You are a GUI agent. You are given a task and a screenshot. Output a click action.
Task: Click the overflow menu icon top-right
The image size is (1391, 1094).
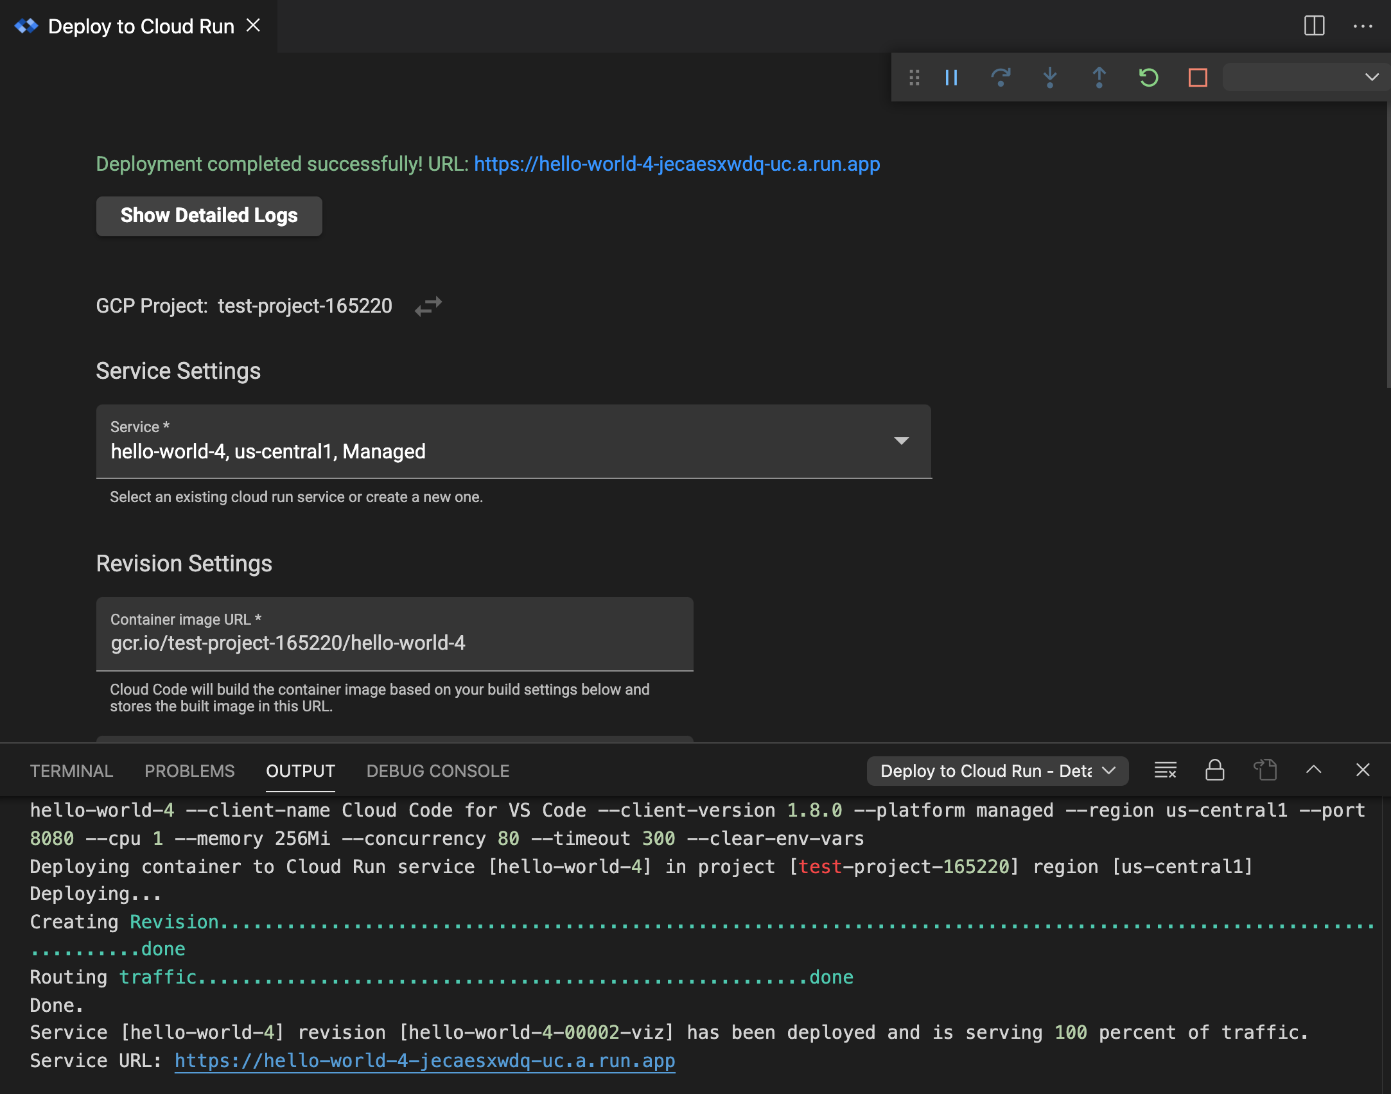point(1363,25)
